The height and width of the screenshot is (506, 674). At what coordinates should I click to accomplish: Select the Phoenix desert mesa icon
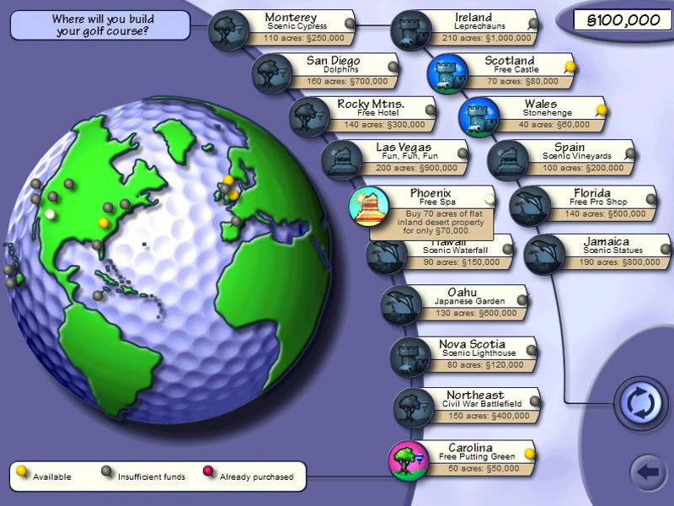369,207
